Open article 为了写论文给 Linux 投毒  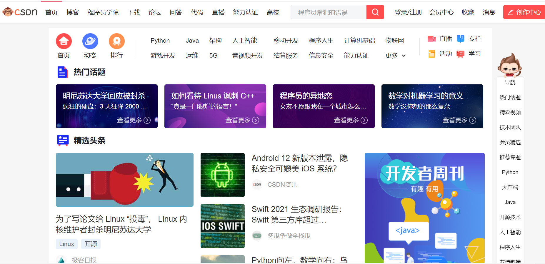click(121, 224)
